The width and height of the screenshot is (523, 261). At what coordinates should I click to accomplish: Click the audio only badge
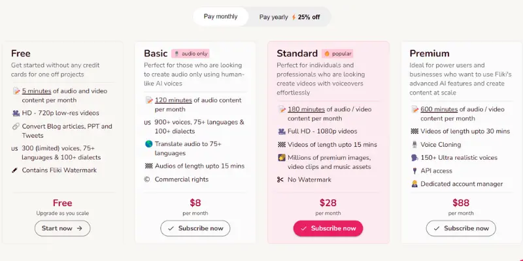(x=190, y=54)
